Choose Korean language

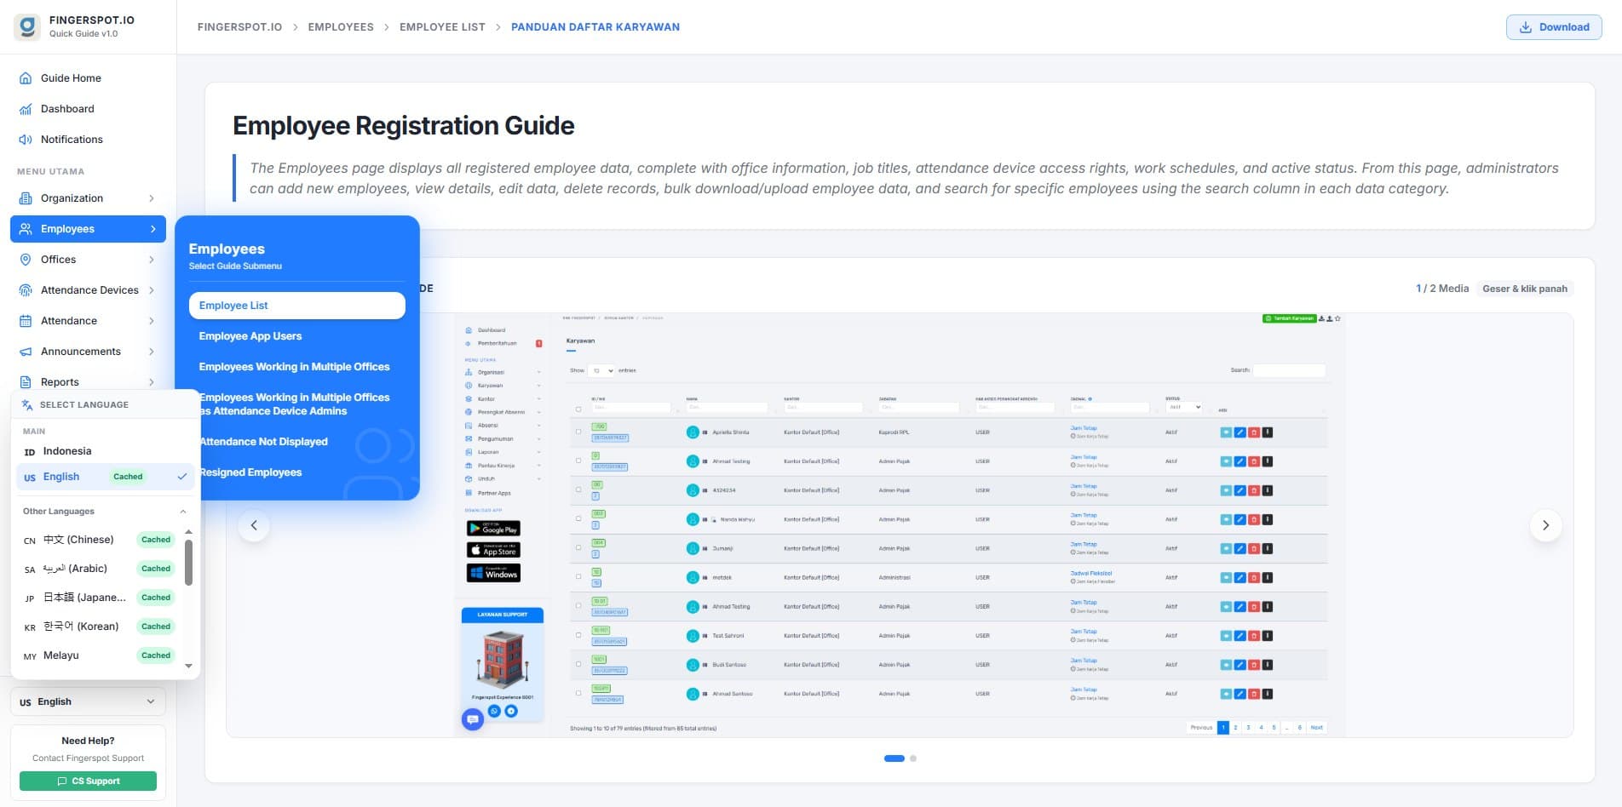[x=98, y=627]
